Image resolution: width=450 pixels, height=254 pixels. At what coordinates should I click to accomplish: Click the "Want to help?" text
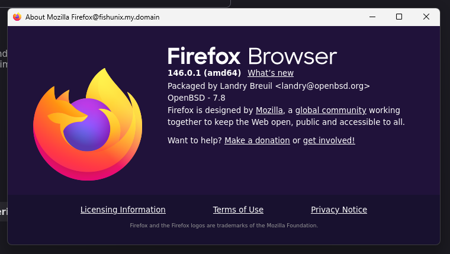(x=194, y=140)
